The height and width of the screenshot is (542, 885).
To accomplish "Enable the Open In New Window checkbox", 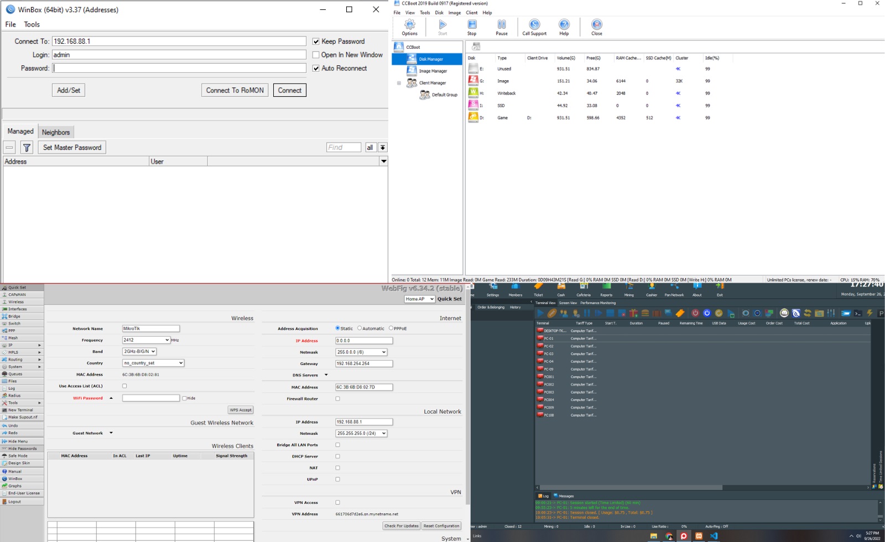I will click(x=316, y=55).
